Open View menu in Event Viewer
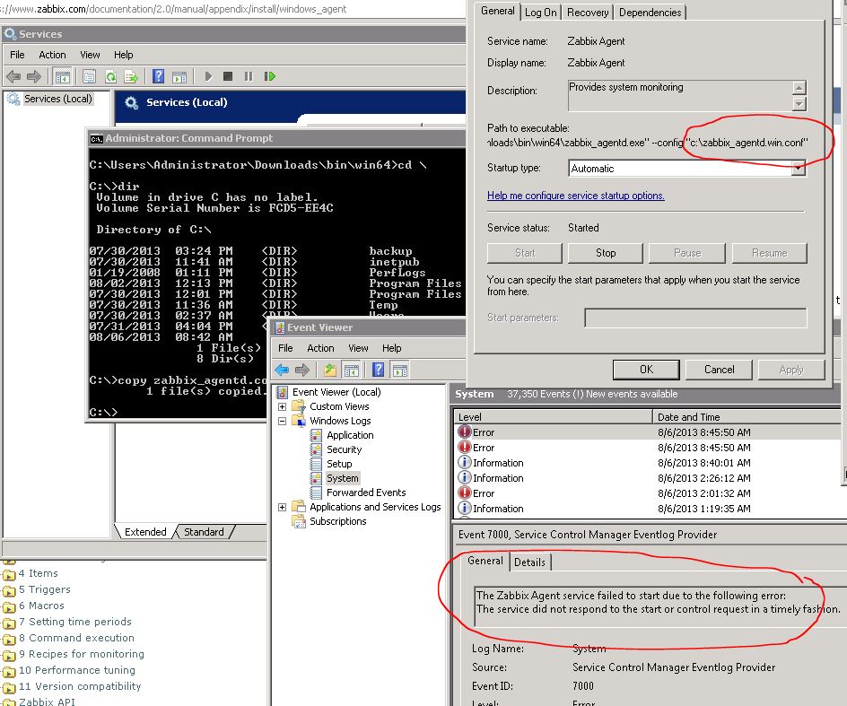This screenshot has height=706, width=847. pos(358,348)
